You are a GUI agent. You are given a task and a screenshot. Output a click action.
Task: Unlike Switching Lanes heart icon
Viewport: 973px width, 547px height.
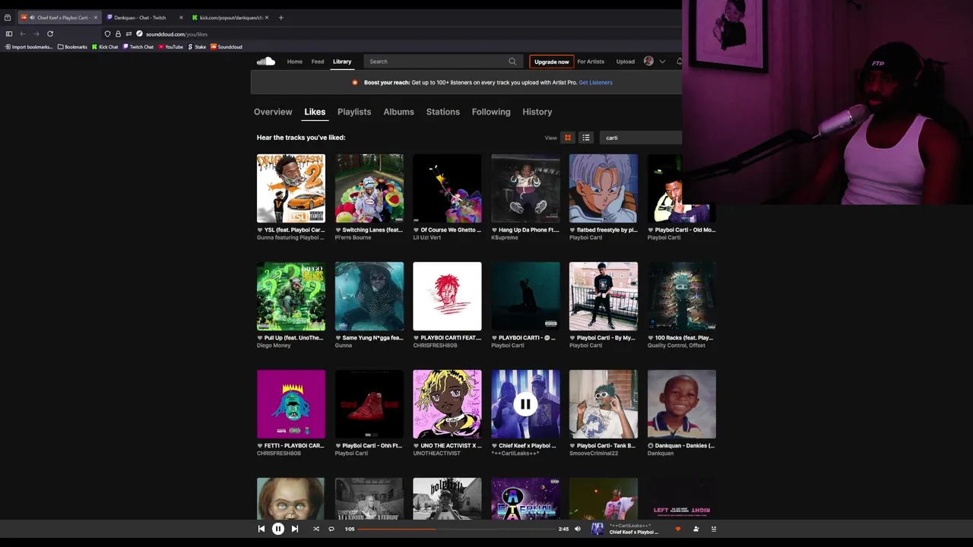click(338, 230)
